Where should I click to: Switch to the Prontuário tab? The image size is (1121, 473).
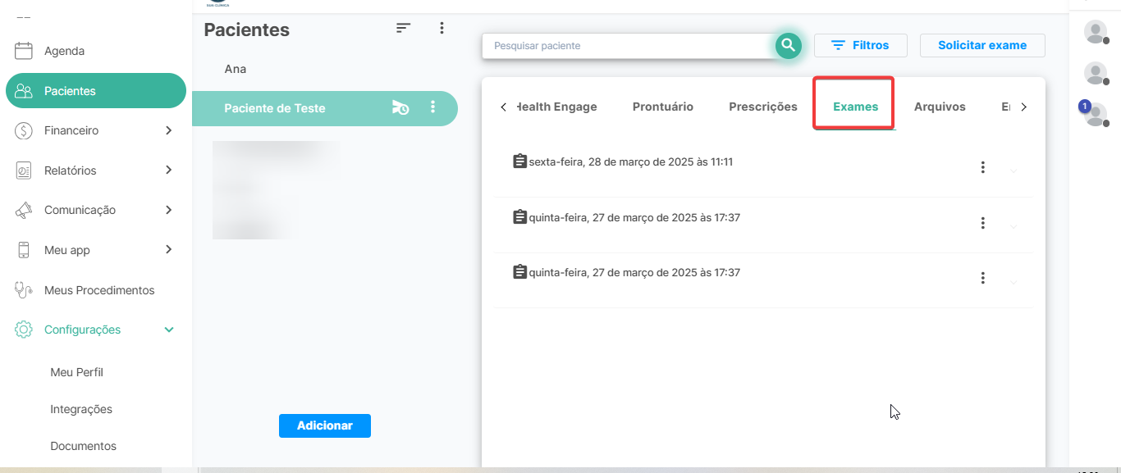click(x=662, y=107)
